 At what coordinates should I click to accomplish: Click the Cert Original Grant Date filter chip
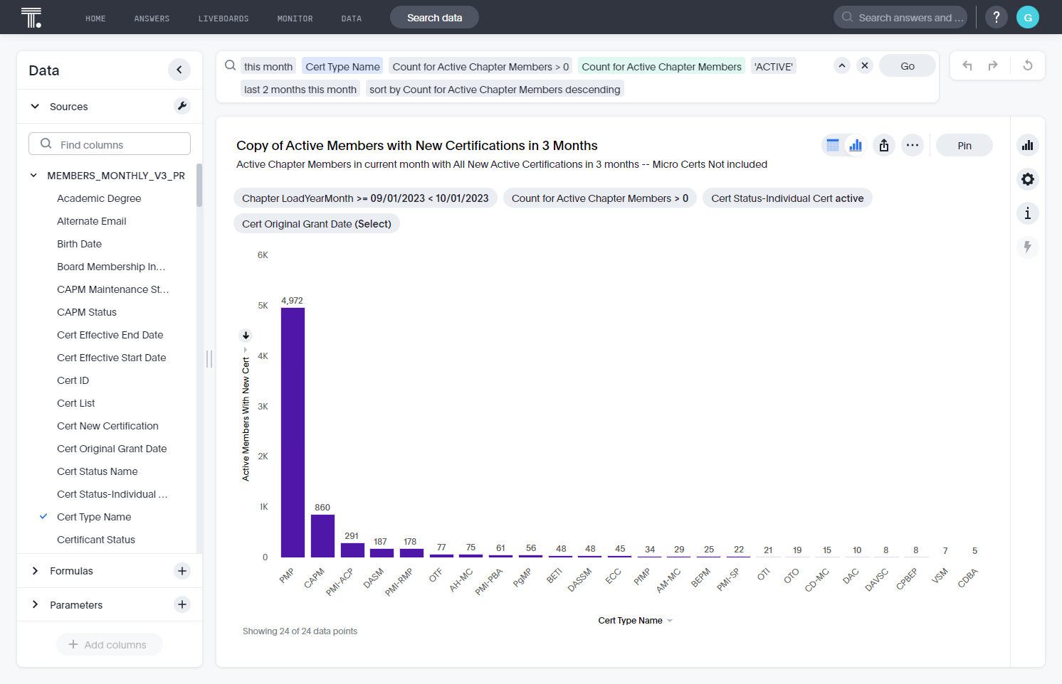tap(317, 224)
